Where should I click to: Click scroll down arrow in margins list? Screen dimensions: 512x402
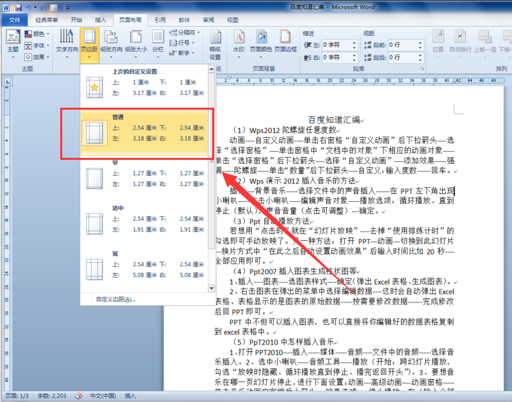coord(211,288)
